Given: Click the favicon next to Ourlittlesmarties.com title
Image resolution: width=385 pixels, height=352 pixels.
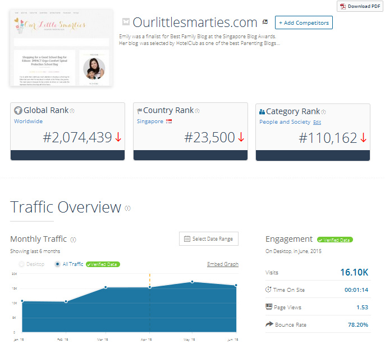Looking at the screenshot, I should pyautogui.click(x=126, y=22).
